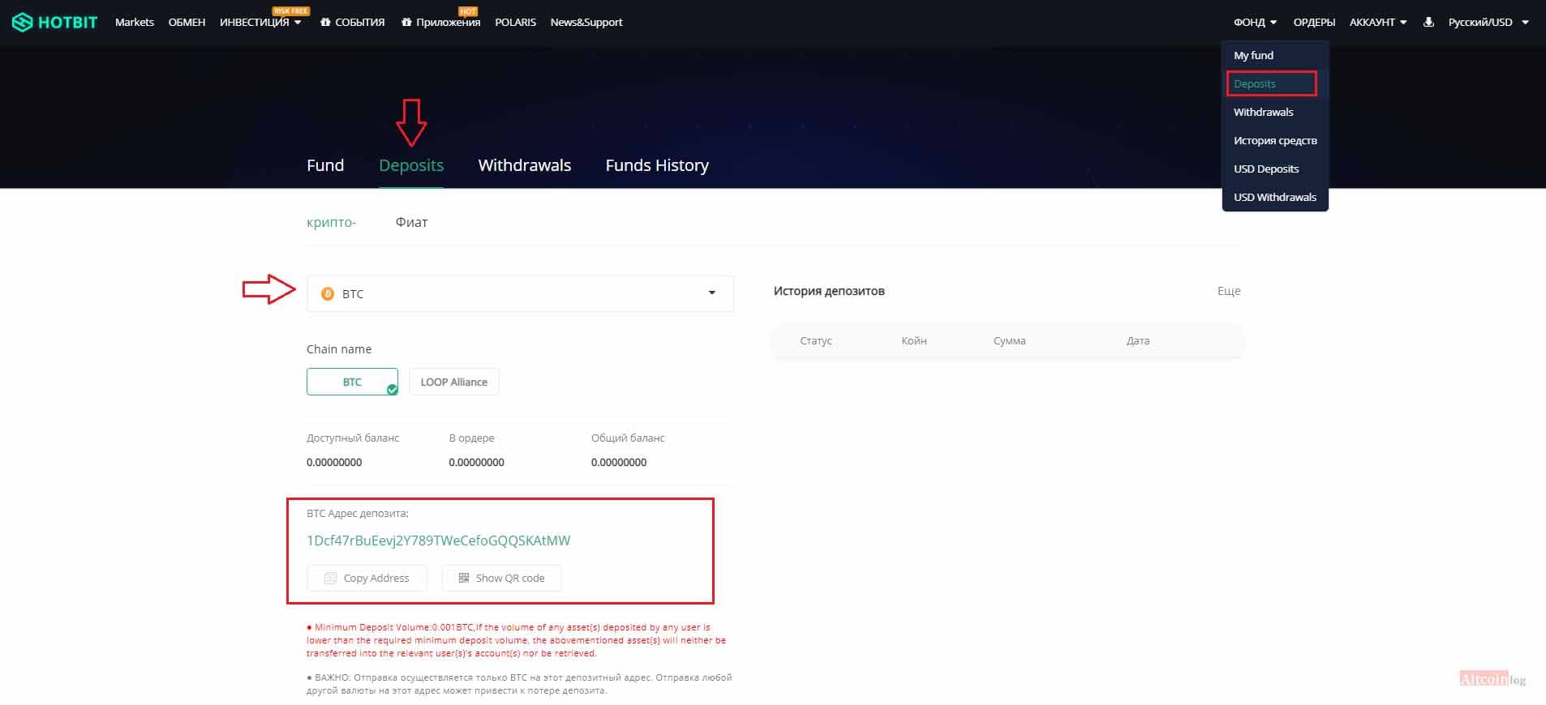Switch to the Deposits tab
The width and height of the screenshot is (1546, 705).
click(411, 165)
